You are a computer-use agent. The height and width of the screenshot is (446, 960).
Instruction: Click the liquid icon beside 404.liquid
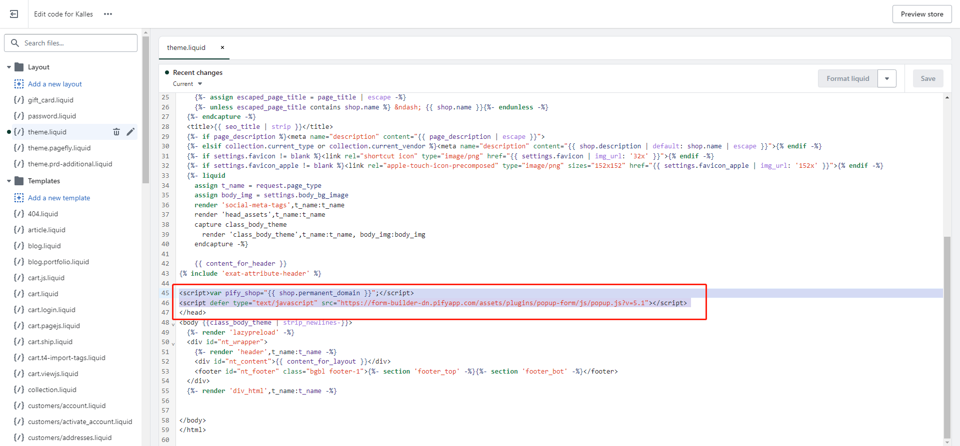coord(19,214)
